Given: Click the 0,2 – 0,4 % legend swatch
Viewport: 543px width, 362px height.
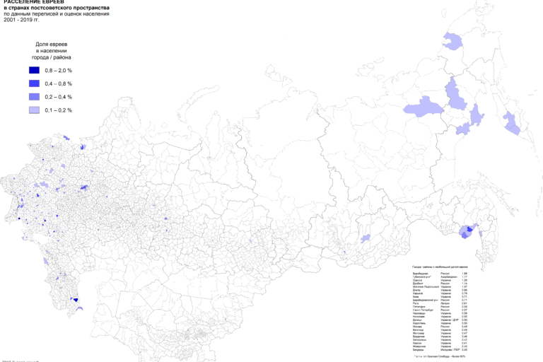Looking at the screenshot, I should (x=34, y=97).
